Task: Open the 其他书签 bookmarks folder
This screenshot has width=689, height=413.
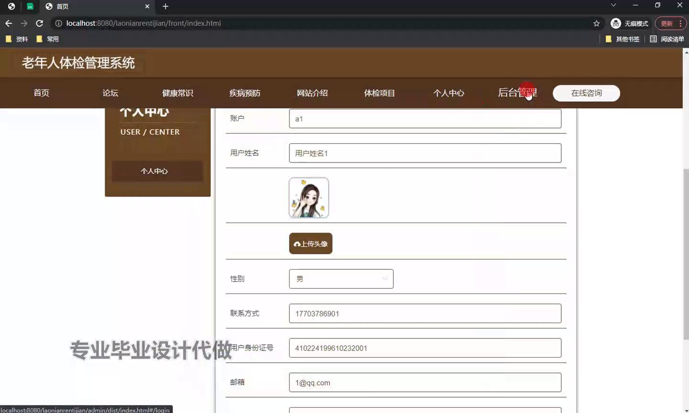Action: pyautogui.click(x=622, y=39)
